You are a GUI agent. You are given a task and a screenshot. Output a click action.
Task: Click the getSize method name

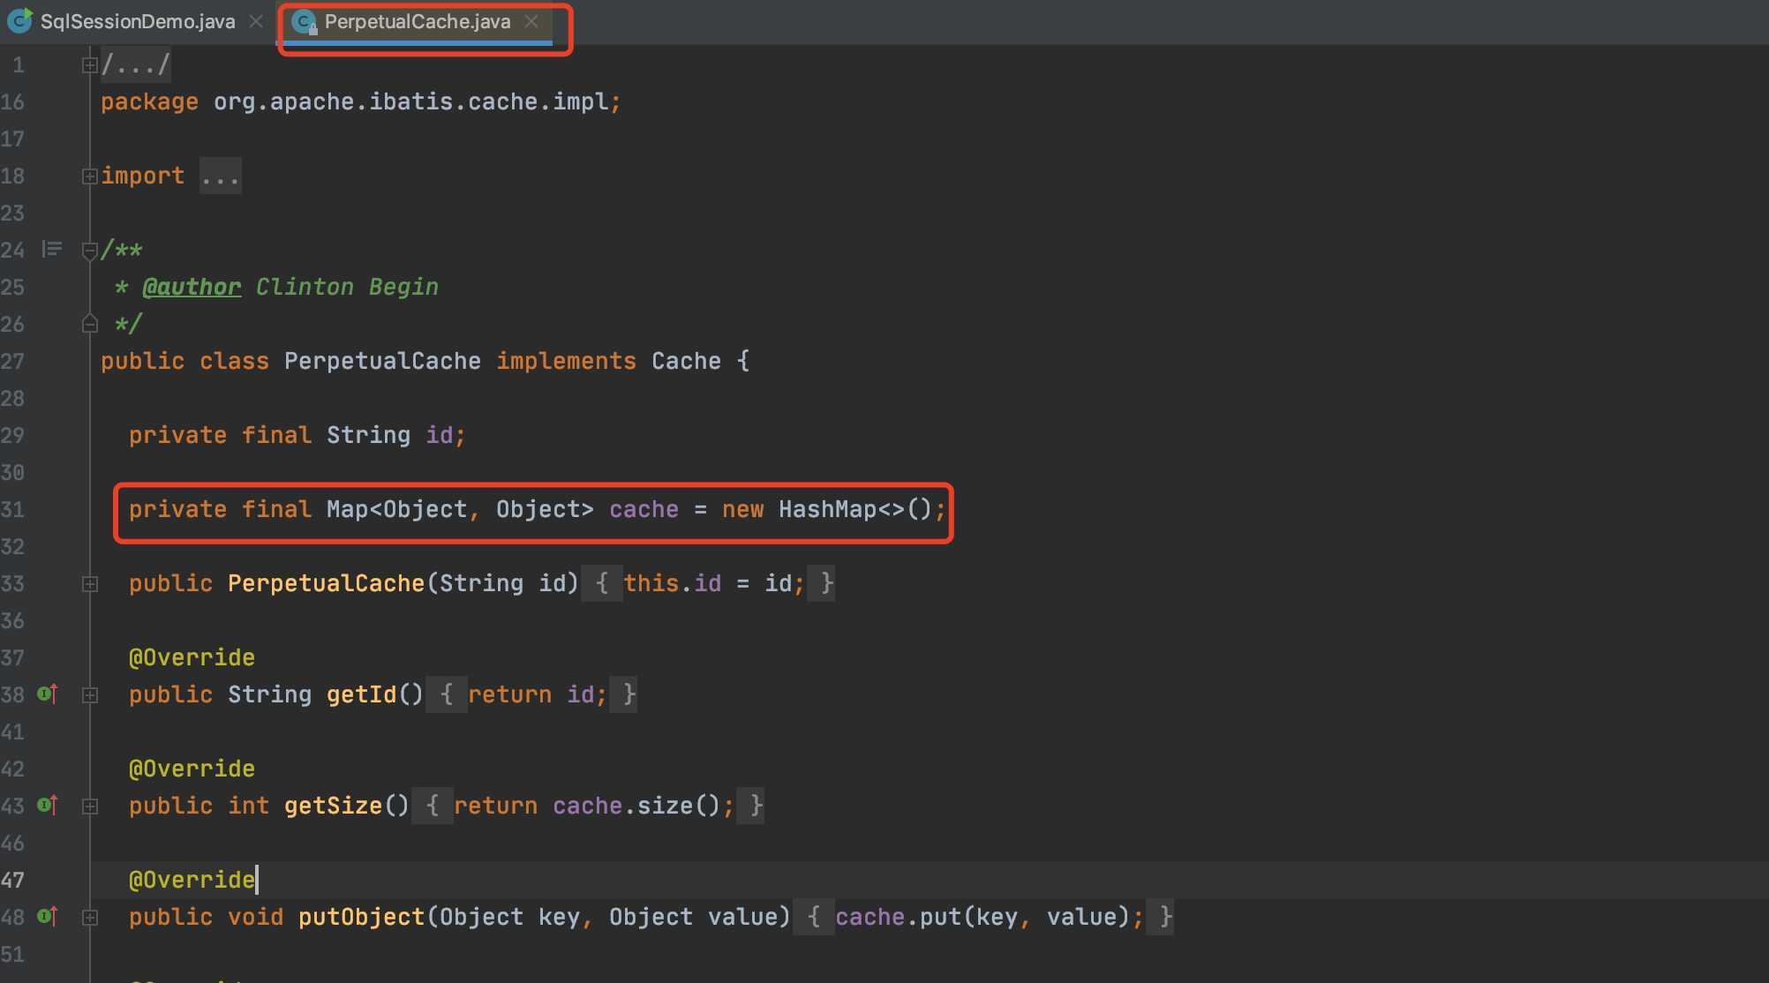pyautogui.click(x=333, y=806)
